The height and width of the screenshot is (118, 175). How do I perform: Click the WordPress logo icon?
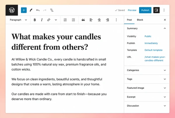tap(12, 10)
